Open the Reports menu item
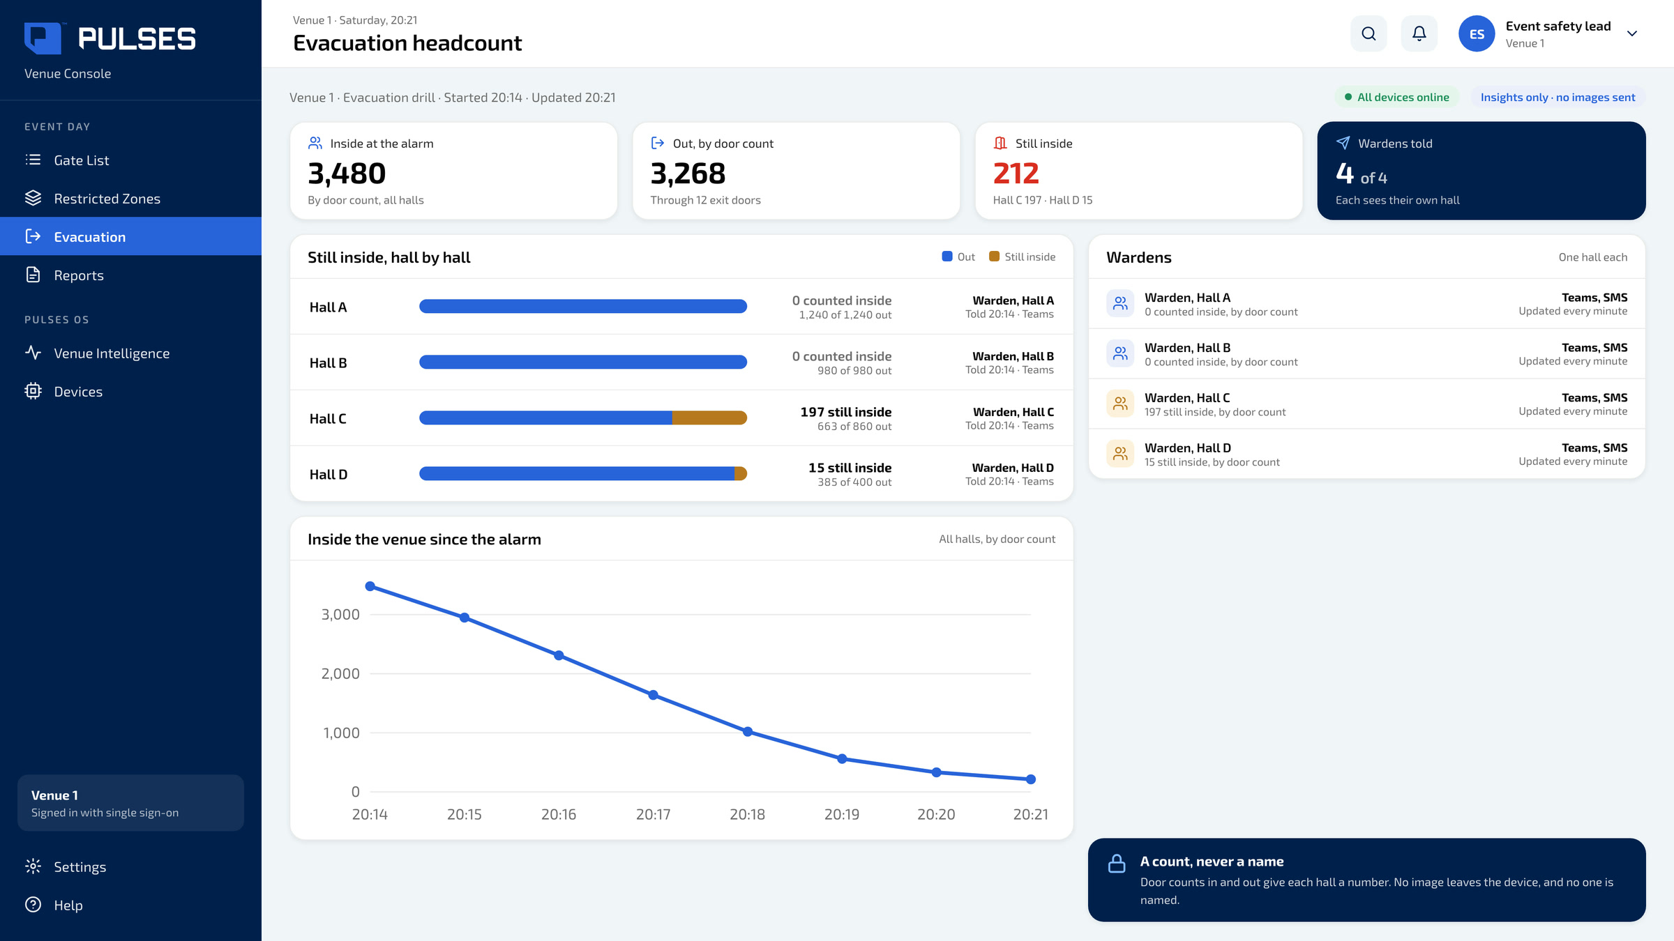The height and width of the screenshot is (941, 1674). [130, 275]
